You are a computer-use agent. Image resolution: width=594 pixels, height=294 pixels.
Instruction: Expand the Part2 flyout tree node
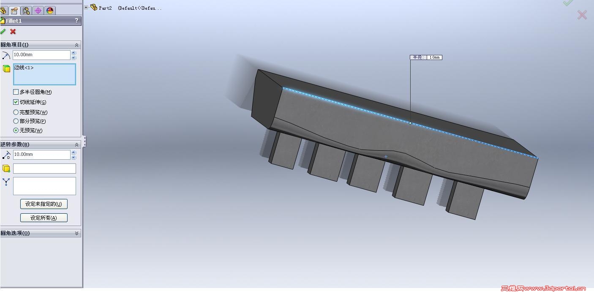[x=86, y=7]
